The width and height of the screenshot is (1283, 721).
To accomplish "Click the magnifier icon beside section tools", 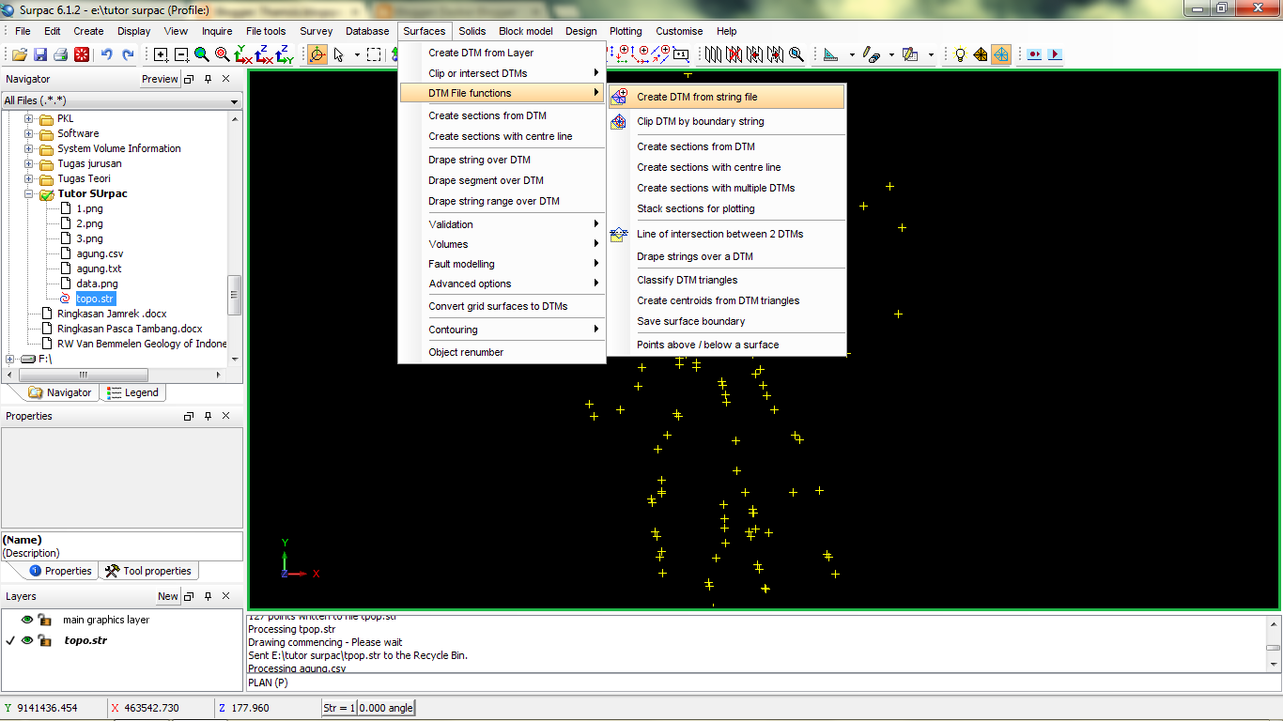I will click(796, 54).
